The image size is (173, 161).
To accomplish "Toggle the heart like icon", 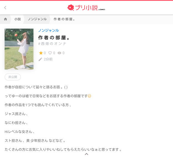I will 50,53.
